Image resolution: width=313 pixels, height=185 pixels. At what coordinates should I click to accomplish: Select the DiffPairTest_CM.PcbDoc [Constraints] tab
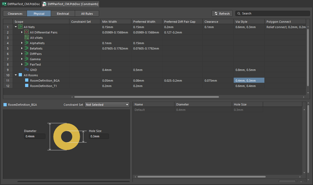(71, 4)
